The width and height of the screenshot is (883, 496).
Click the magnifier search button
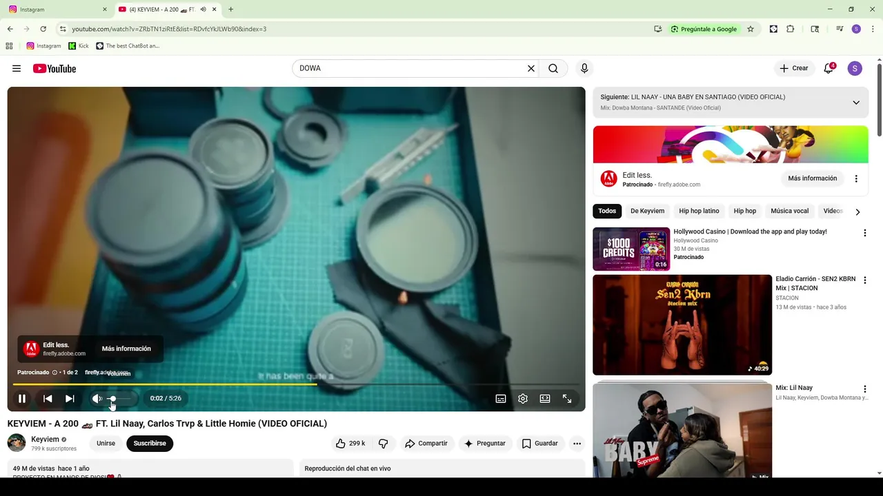553,68
